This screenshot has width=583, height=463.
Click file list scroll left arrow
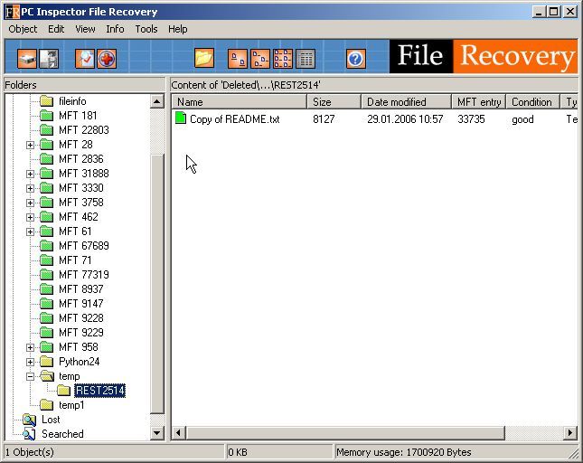tap(179, 433)
